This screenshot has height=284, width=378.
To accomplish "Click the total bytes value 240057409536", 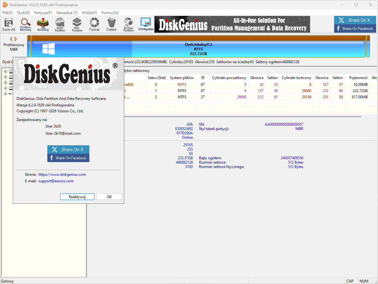I will pos(292,158).
